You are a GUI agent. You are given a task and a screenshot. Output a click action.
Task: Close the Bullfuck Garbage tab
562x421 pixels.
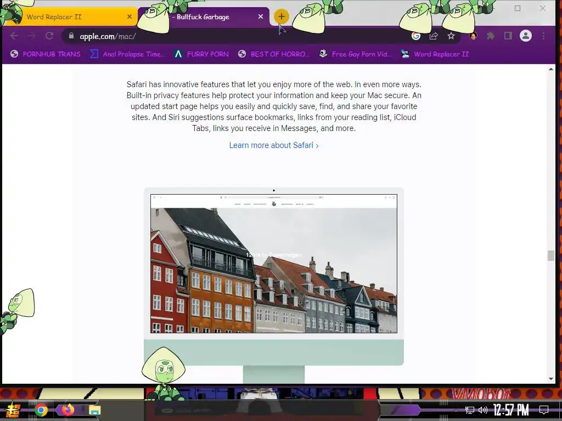point(261,16)
